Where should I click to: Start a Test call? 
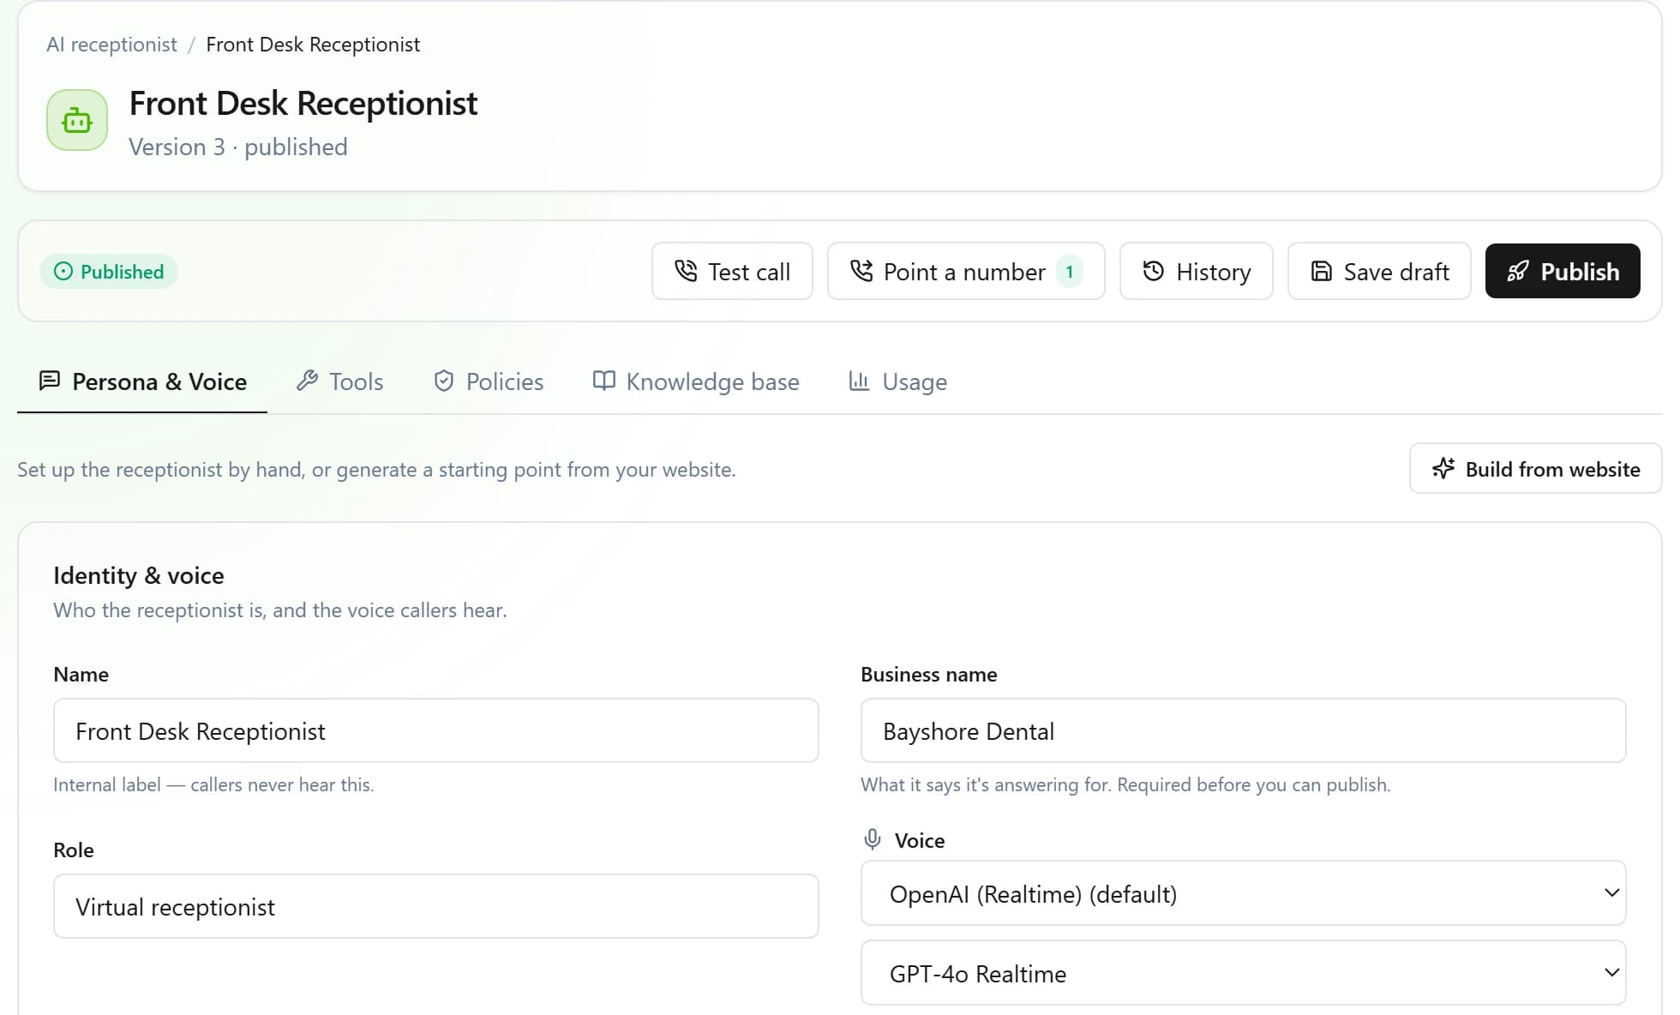point(732,271)
